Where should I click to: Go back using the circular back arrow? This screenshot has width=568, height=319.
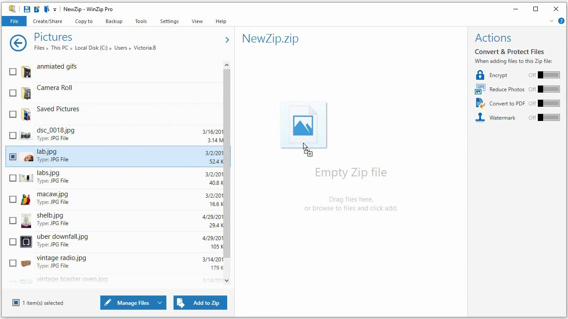(18, 43)
